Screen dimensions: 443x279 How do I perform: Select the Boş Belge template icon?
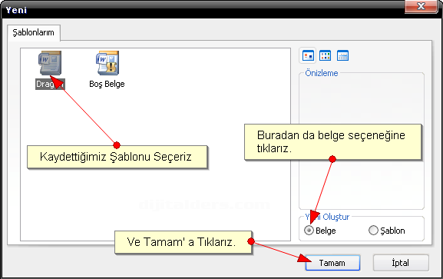pyautogui.click(x=107, y=63)
